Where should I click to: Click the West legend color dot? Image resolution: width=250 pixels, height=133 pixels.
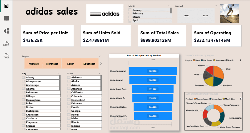point(194,60)
